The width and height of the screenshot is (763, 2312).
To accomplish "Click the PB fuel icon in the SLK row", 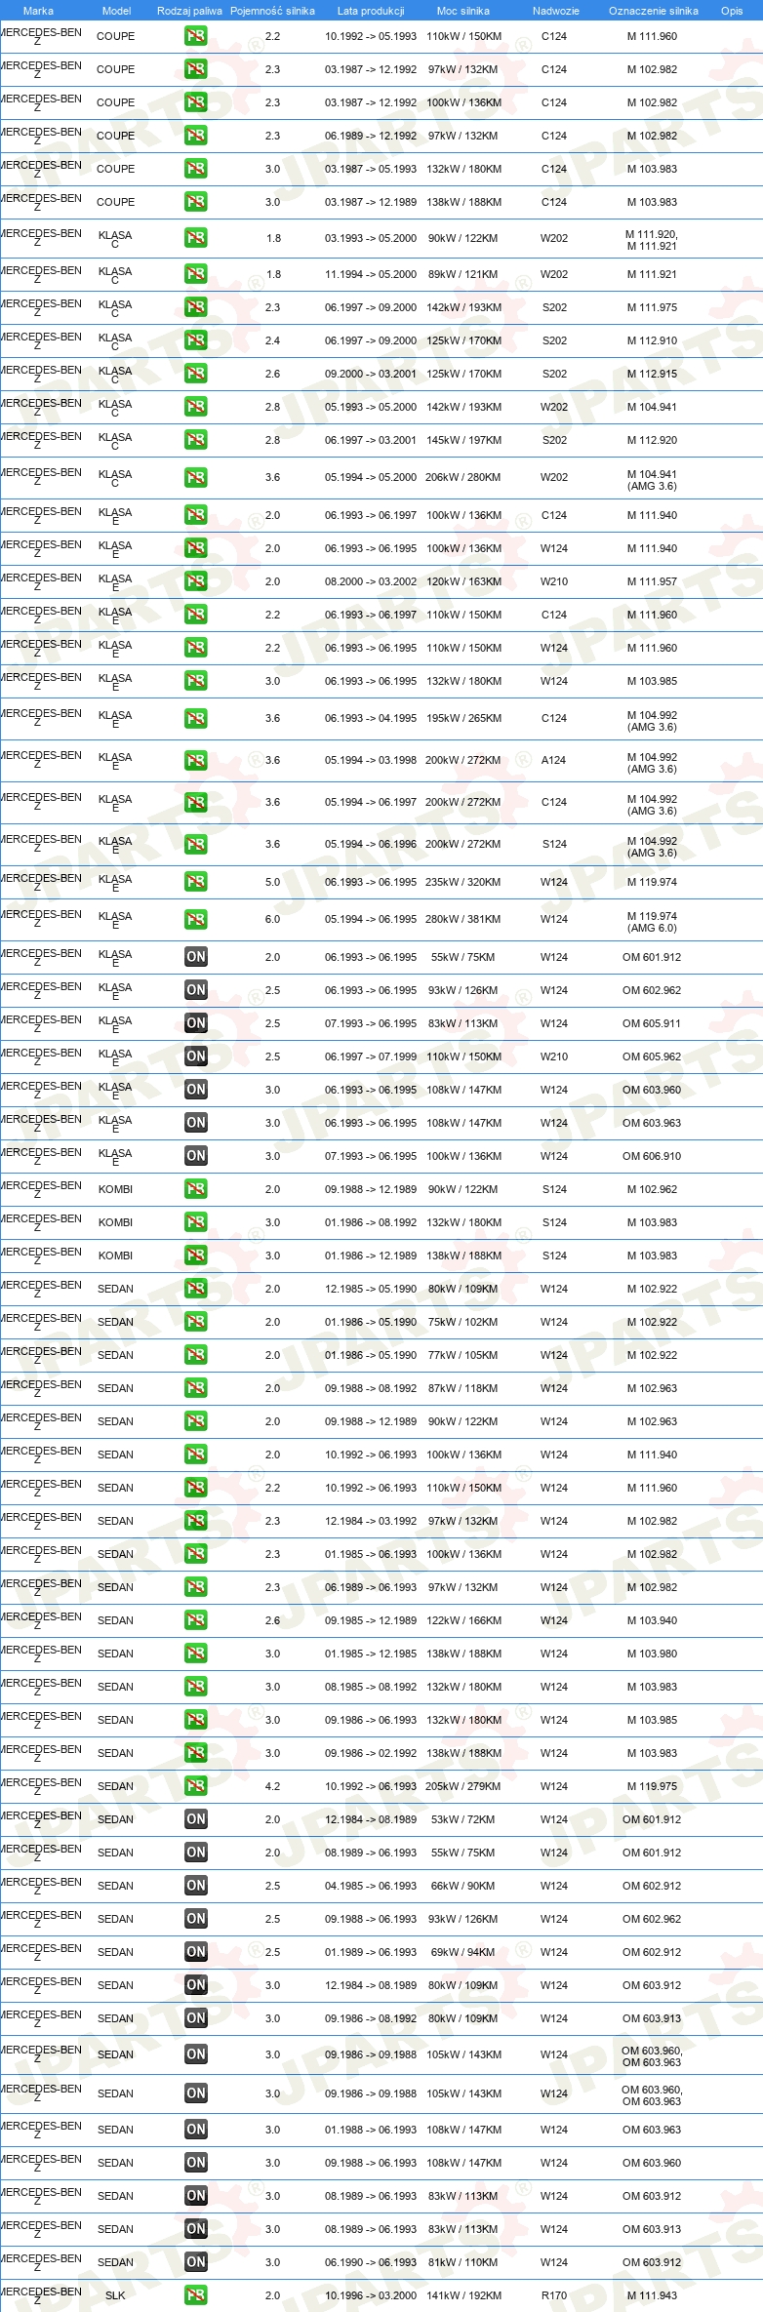I will pyautogui.click(x=196, y=2295).
